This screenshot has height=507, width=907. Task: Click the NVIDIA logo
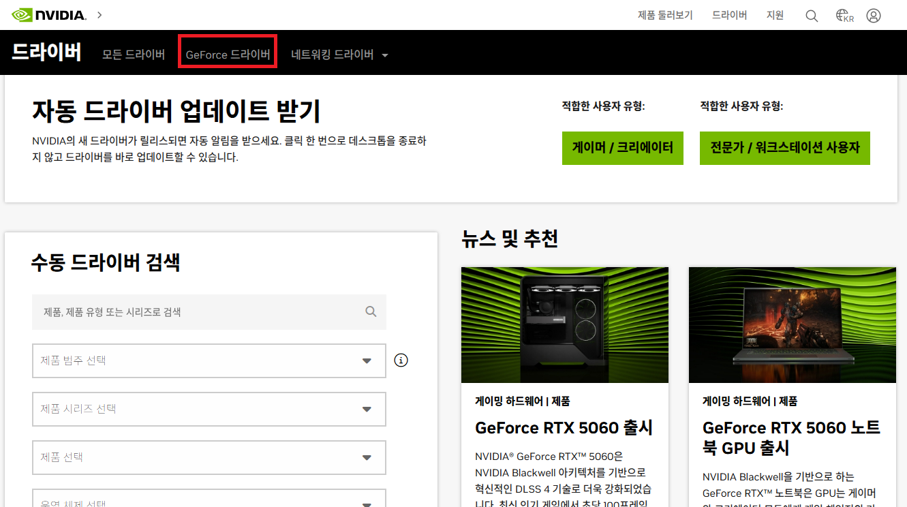[49, 14]
